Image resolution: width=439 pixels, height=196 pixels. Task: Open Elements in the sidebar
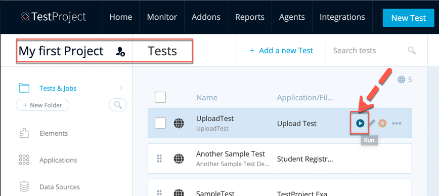coord(54,133)
